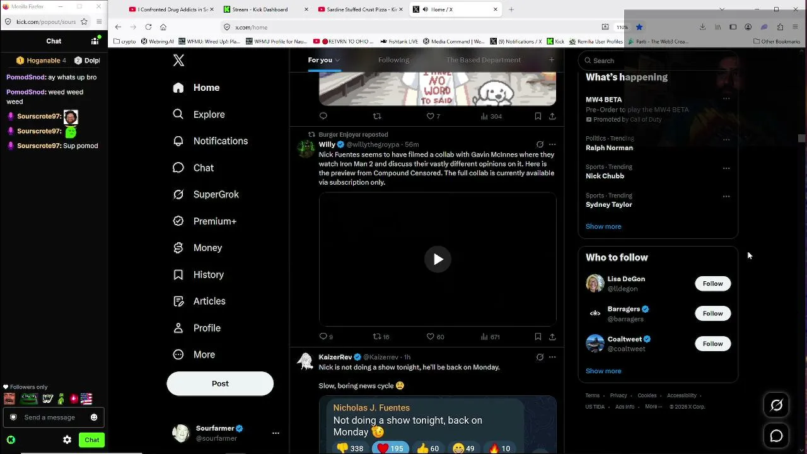807x454 pixels.
Task: Open the floating Grok button
Action: pyautogui.click(x=776, y=405)
